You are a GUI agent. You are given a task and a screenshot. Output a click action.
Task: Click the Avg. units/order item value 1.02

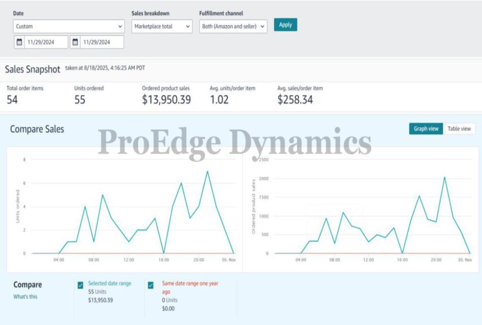(x=220, y=99)
